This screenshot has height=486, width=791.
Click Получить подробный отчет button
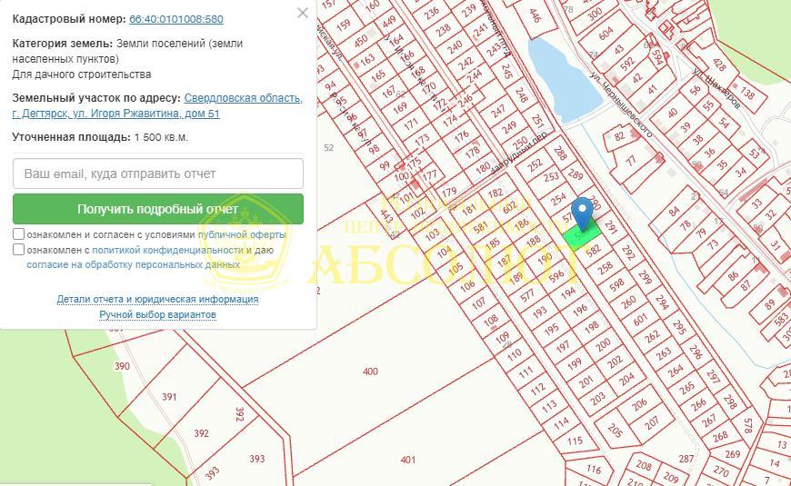tap(158, 209)
